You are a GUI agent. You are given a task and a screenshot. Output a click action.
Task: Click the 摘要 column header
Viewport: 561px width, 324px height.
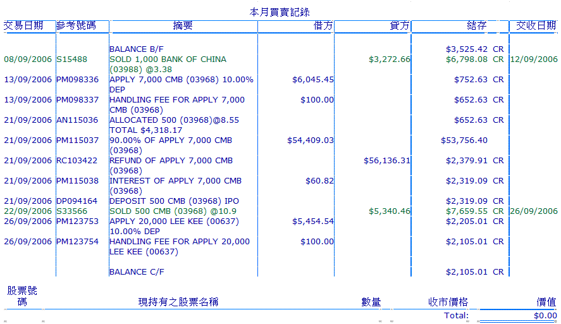pyautogui.click(x=183, y=26)
